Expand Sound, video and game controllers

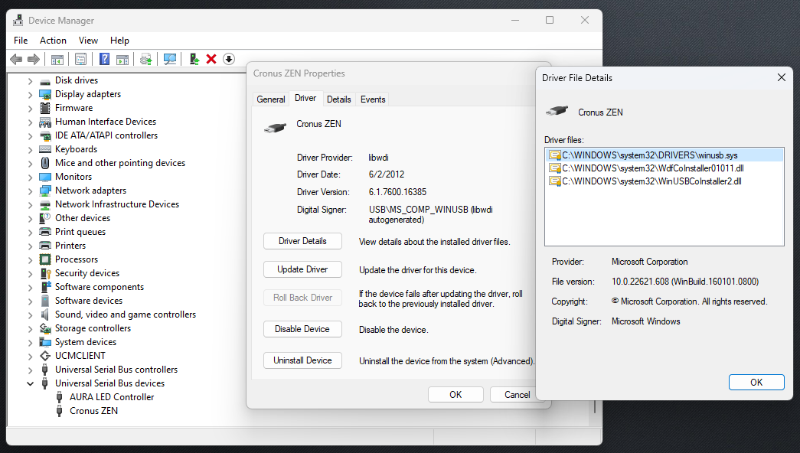[31, 314]
